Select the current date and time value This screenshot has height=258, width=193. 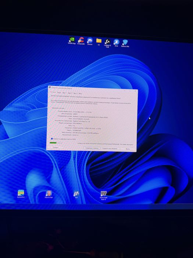click(x=82, y=112)
